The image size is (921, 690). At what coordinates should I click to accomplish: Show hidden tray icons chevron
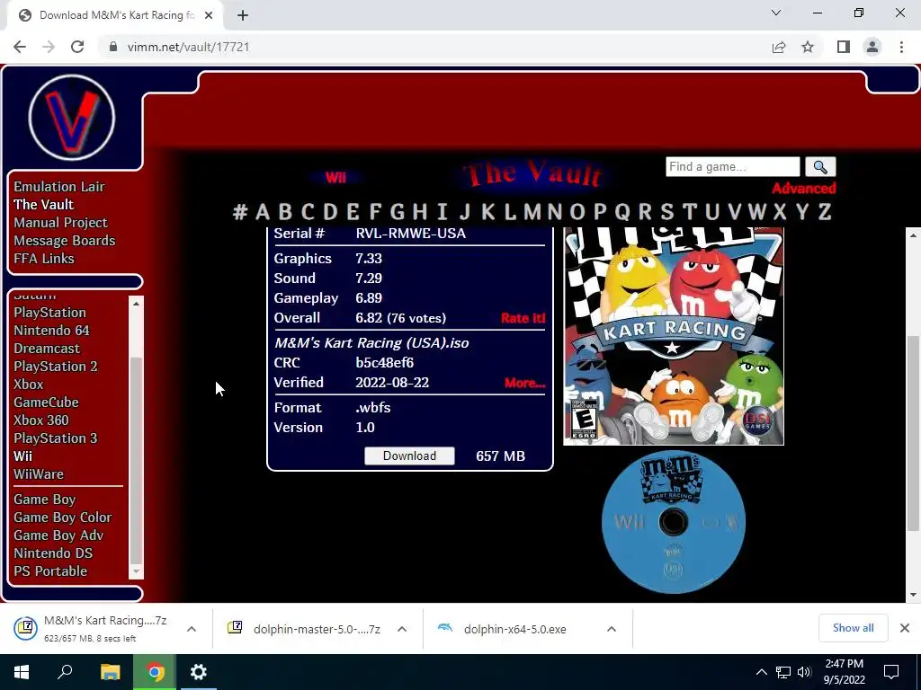pos(761,672)
